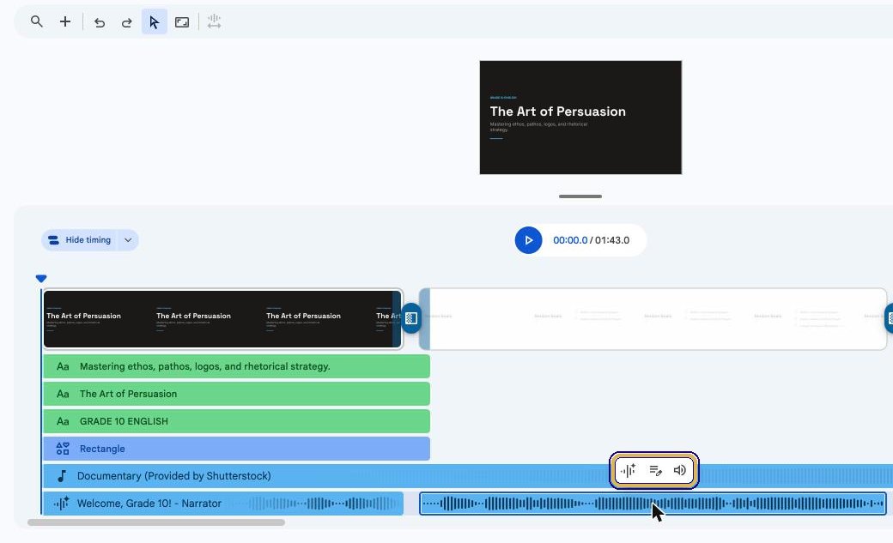This screenshot has height=543, width=893.
Task: Click the magnifier zoom icon in toolbar
Action: tap(36, 21)
